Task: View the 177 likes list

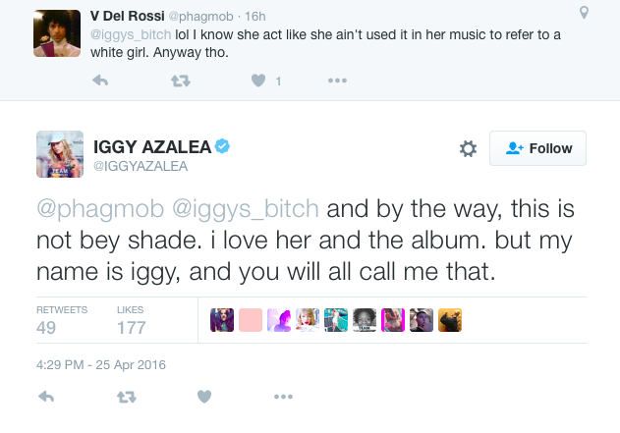Action: [x=132, y=319]
